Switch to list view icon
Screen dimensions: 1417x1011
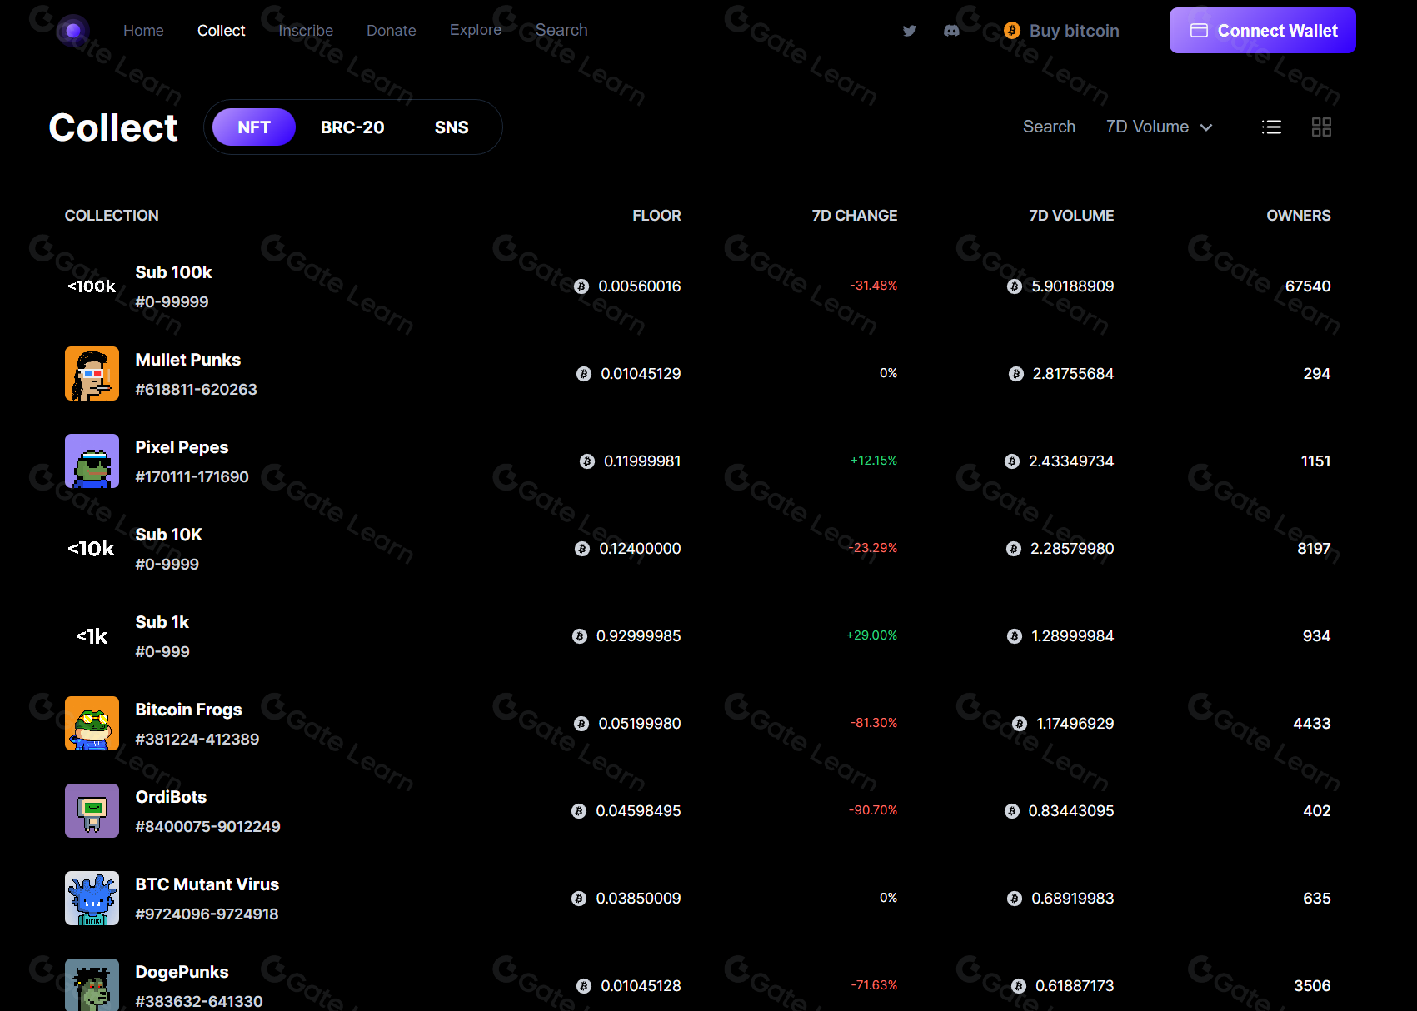pyautogui.click(x=1271, y=127)
